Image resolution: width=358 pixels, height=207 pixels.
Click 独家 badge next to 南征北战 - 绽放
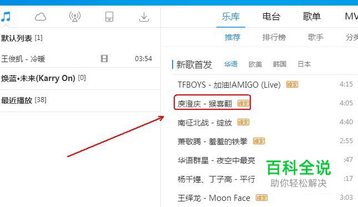click(x=244, y=122)
